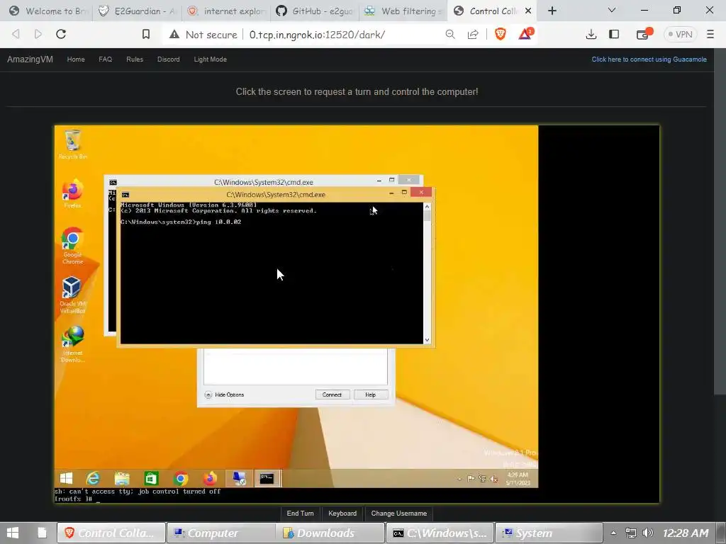Switch to C:\Windows cmd in host taskbar
The width and height of the screenshot is (726, 544).
click(440, 533)
